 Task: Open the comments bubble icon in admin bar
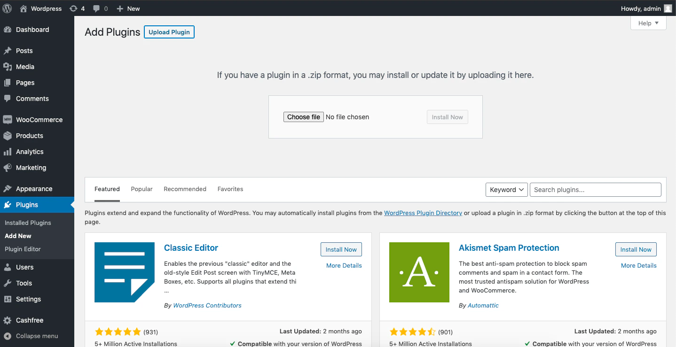coord(96,8)
